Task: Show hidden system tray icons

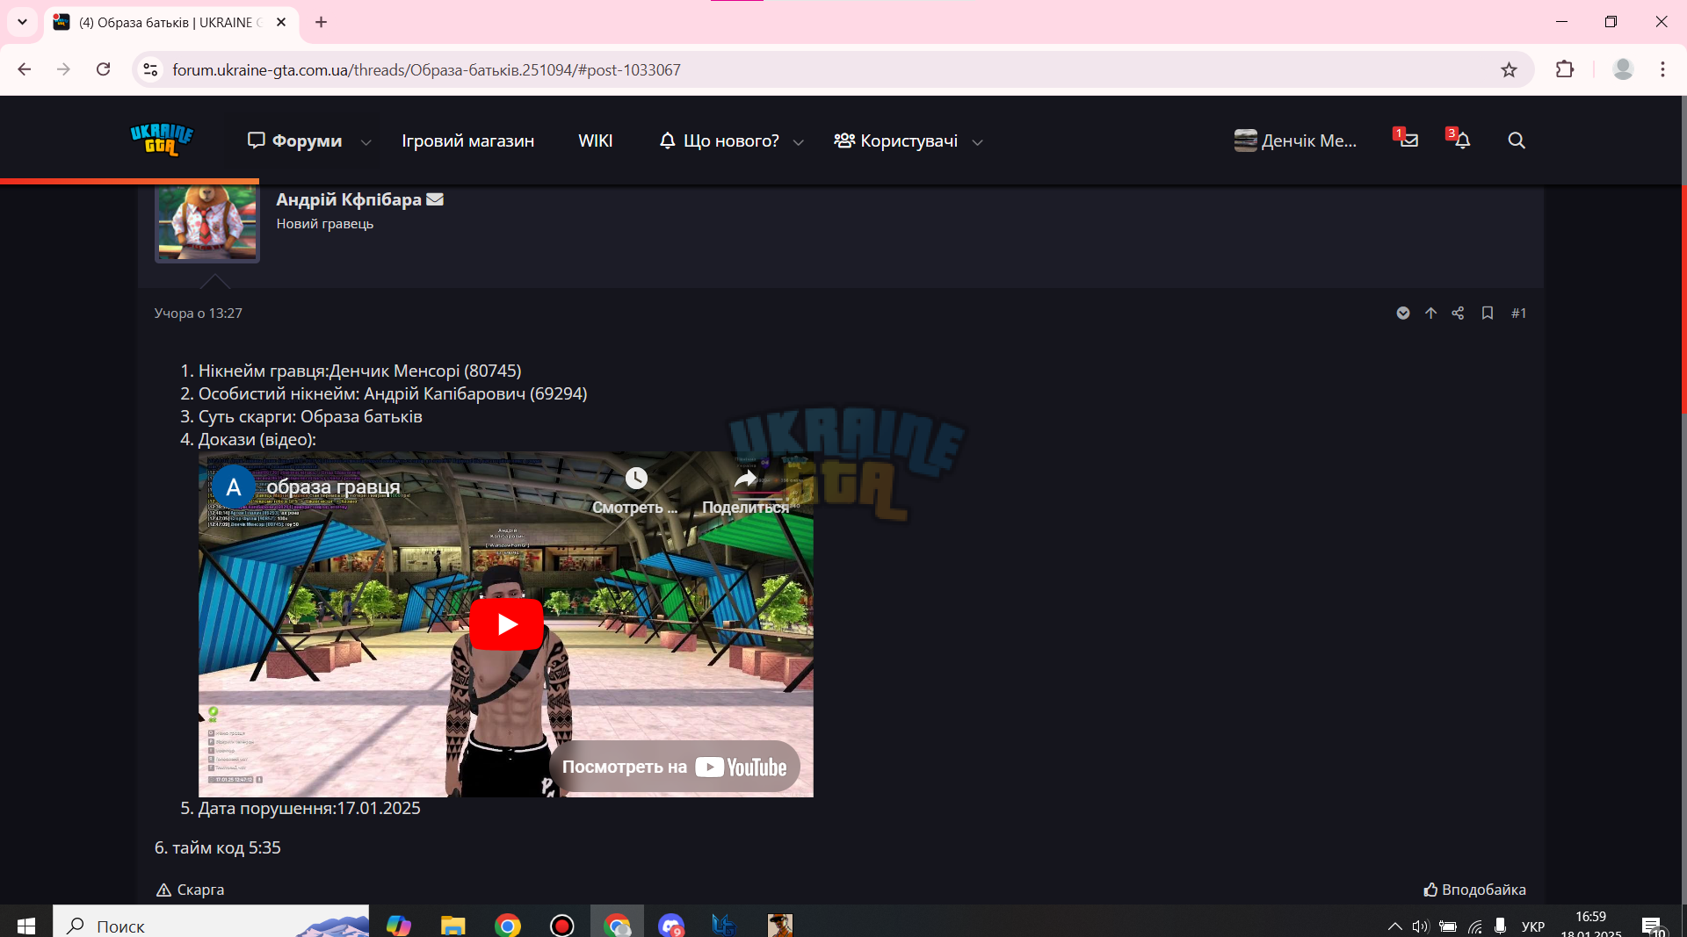Action: pos(1394,926)
